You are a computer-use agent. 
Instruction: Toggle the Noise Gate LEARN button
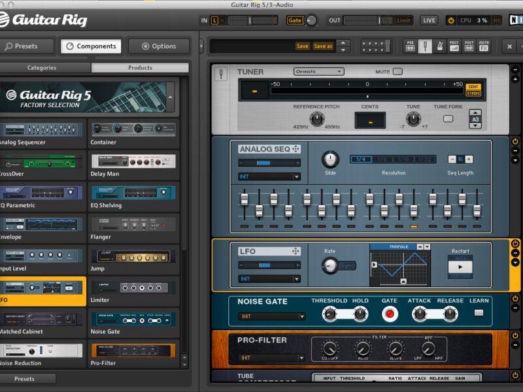coord(479,313)
